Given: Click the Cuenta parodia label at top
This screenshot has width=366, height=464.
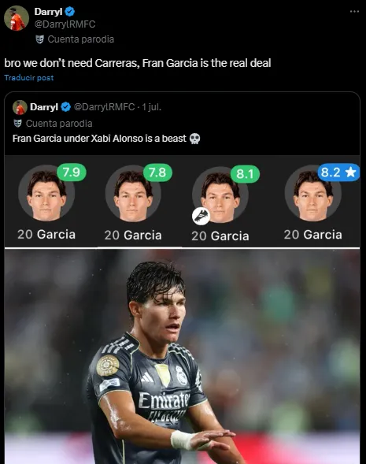Looking at the screenshot, I should click(81, 39).
